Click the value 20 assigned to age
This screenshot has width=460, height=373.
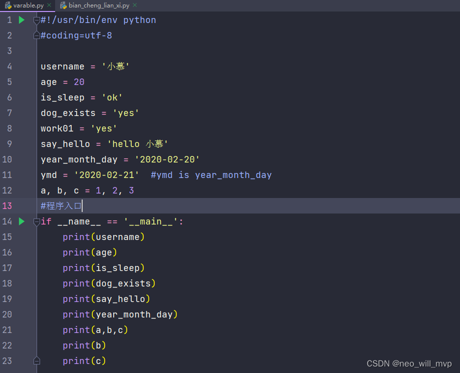79,81
